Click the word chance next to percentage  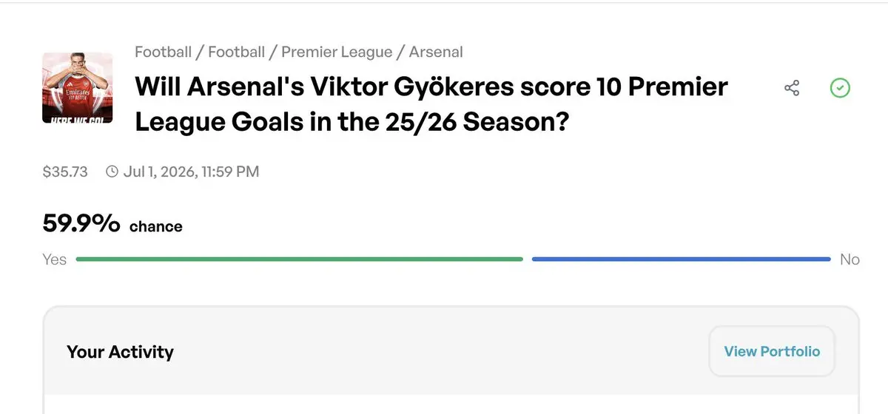point(155,227)
